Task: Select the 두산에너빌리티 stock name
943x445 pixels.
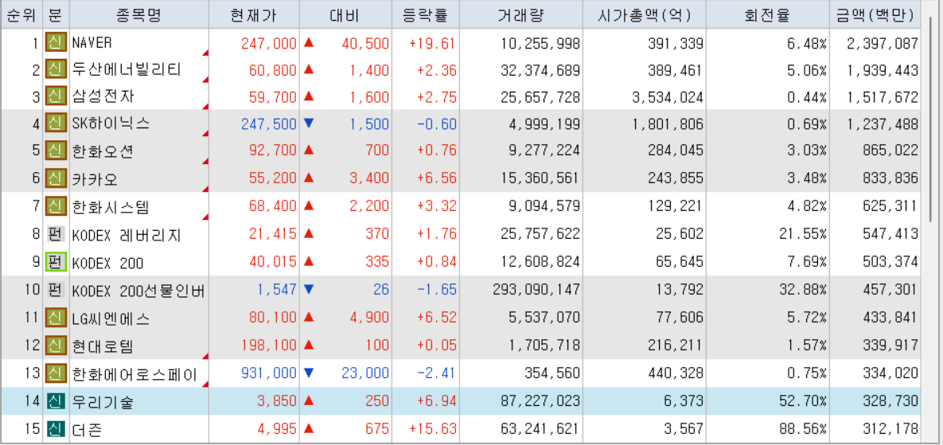Action: pyautogui.click(x=126, y=70)
